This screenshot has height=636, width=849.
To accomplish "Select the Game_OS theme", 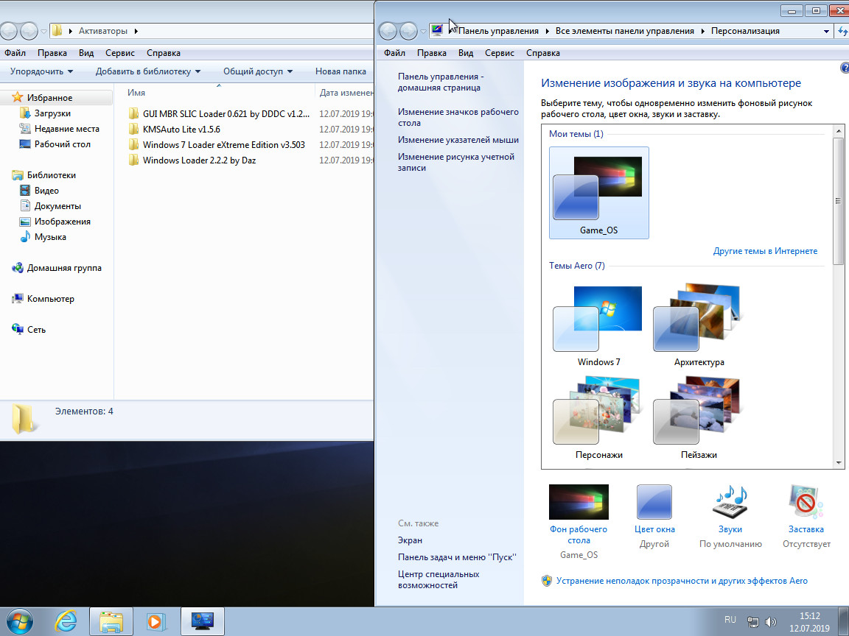I will coord(598,193).
